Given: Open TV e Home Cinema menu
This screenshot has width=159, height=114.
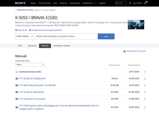Looking at the screenshot, I should 44,3.
